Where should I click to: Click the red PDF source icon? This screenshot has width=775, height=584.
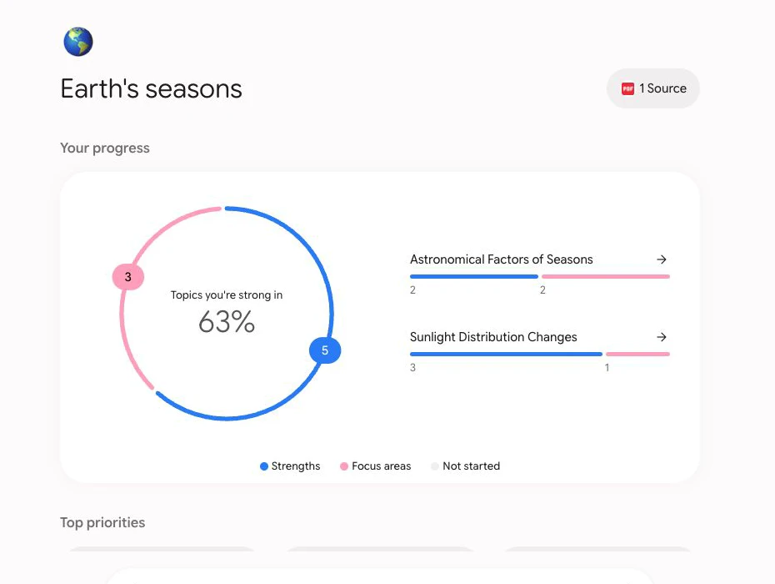click(x=627, y=88)
